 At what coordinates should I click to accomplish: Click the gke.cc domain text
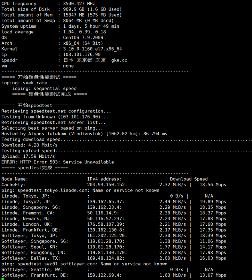[119, 60]
